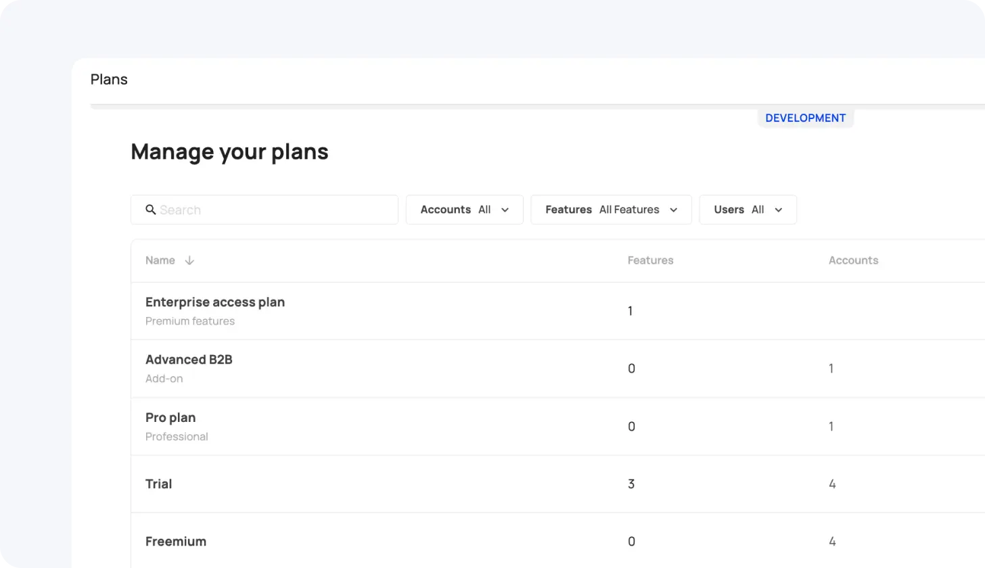985x568 pixels.
Task: Click the Premium features subtitle text
Action: [x=190, y=321]
